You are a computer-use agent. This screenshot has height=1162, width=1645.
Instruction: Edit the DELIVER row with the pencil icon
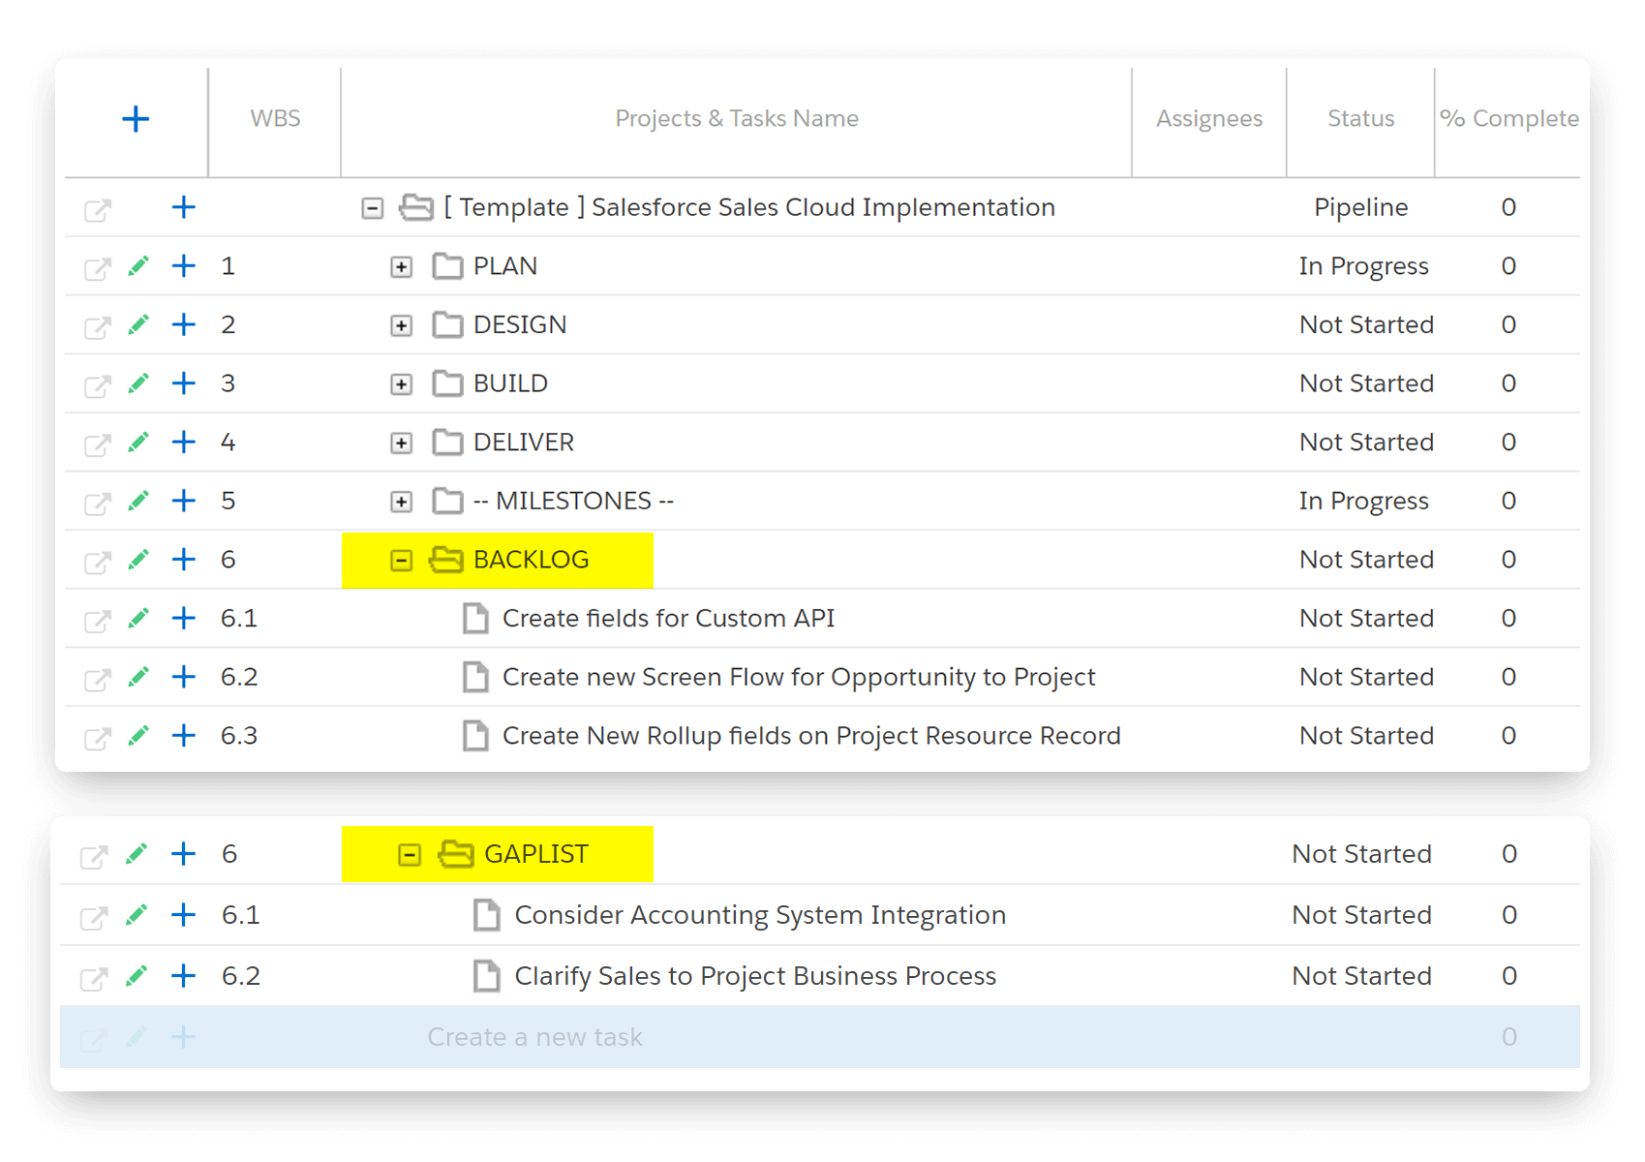(138, 443)
